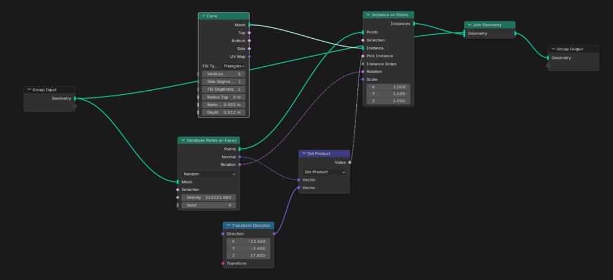Collapse the Cone node chevron
Image resolution: width=613 pixels, height=280 pixels.
204,16
